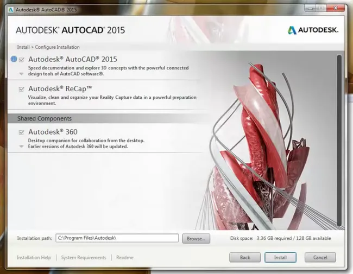The image size is (353, 274).
Task: Click the vertical scrollbar of component list
Action: 339,141
